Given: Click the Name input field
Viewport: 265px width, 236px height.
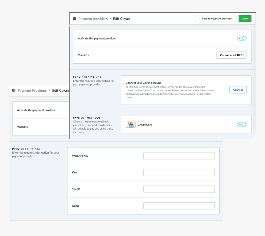Looking at the screenshot, I should [179, 206].
